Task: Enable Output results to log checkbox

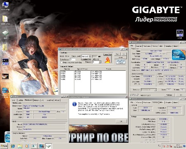Action: pos(62,62)
